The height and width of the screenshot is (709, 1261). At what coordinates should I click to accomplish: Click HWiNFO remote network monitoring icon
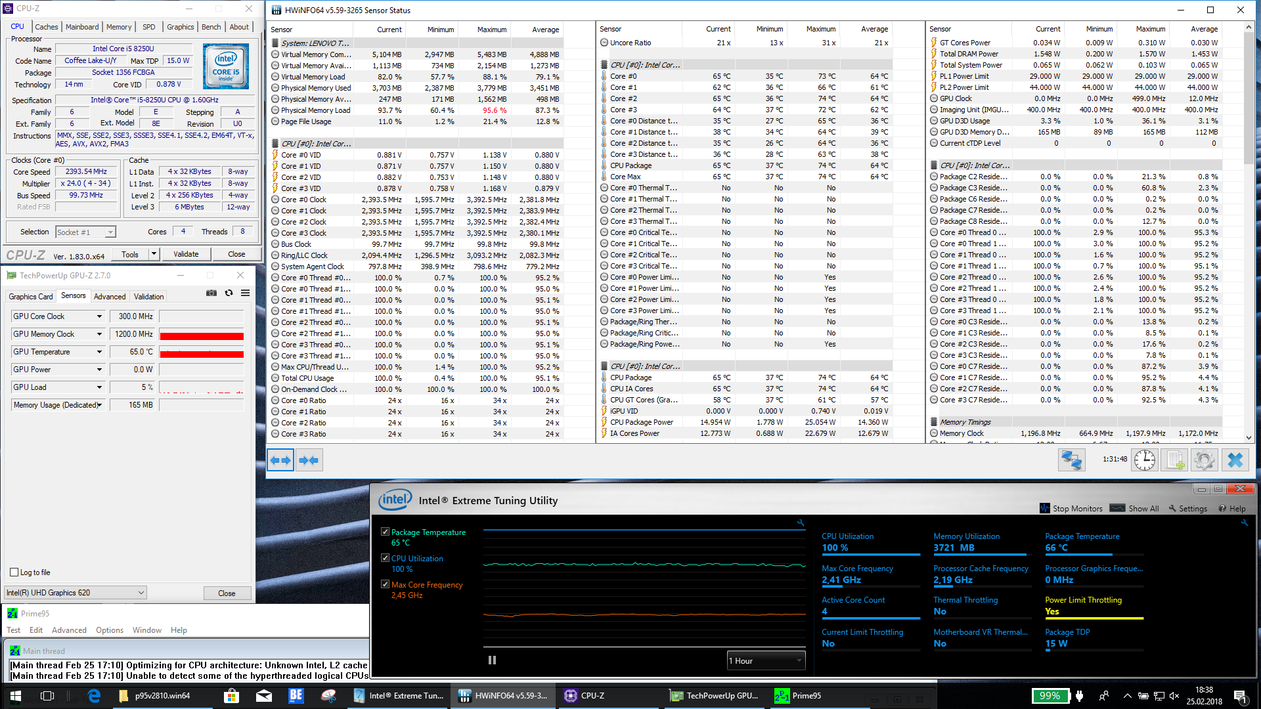[x=1071, y=460]
